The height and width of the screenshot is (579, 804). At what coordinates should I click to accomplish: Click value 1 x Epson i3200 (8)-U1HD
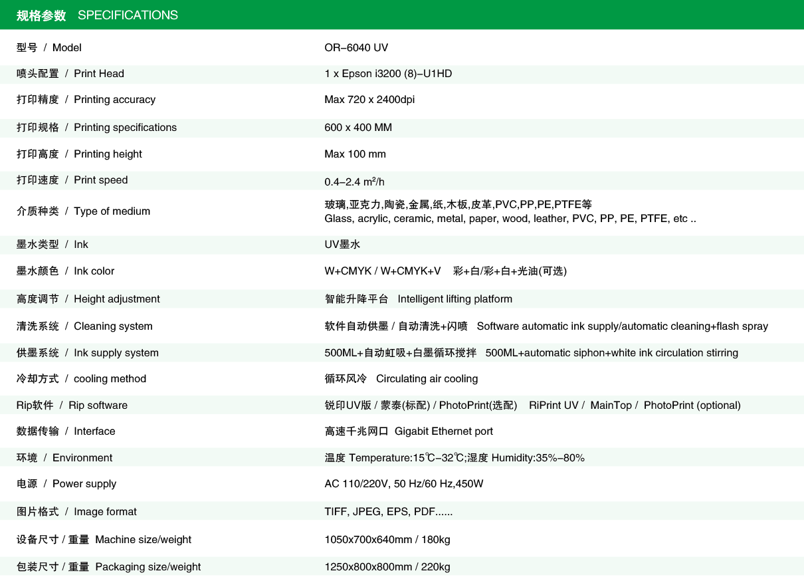click(x=388, y=74)
